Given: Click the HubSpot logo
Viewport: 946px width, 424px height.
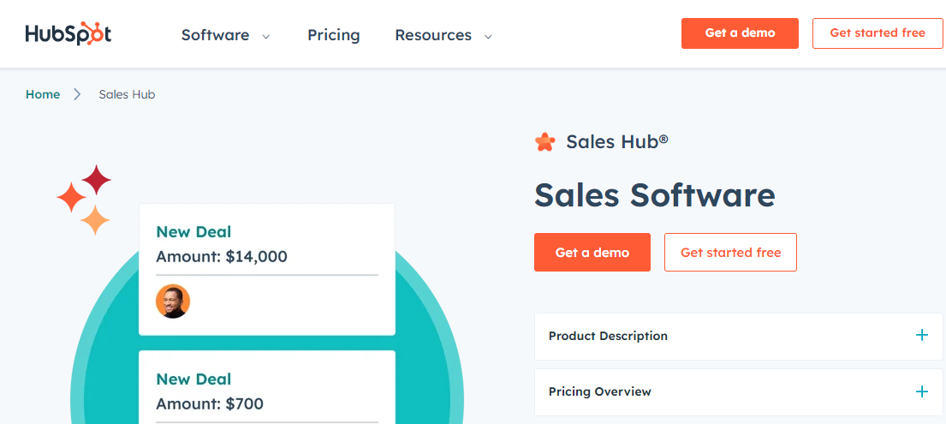Looking at the screenshot, I should tap(68, 33).
